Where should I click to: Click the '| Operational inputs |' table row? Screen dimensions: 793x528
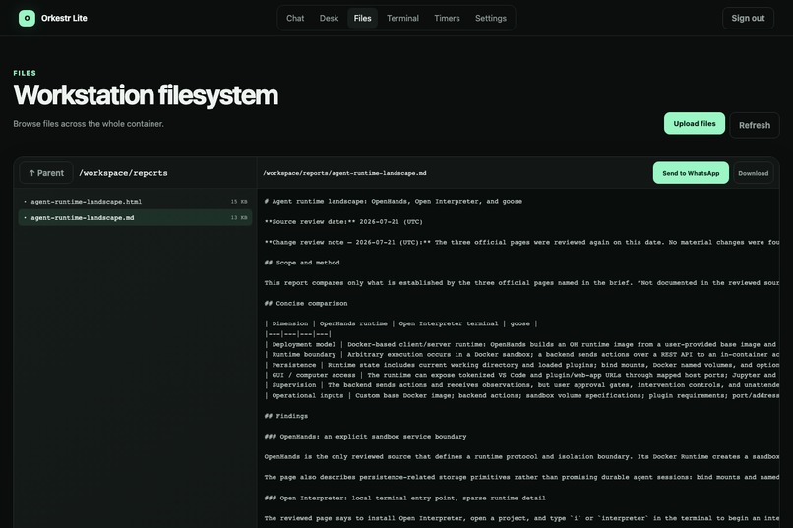point(521,395)
